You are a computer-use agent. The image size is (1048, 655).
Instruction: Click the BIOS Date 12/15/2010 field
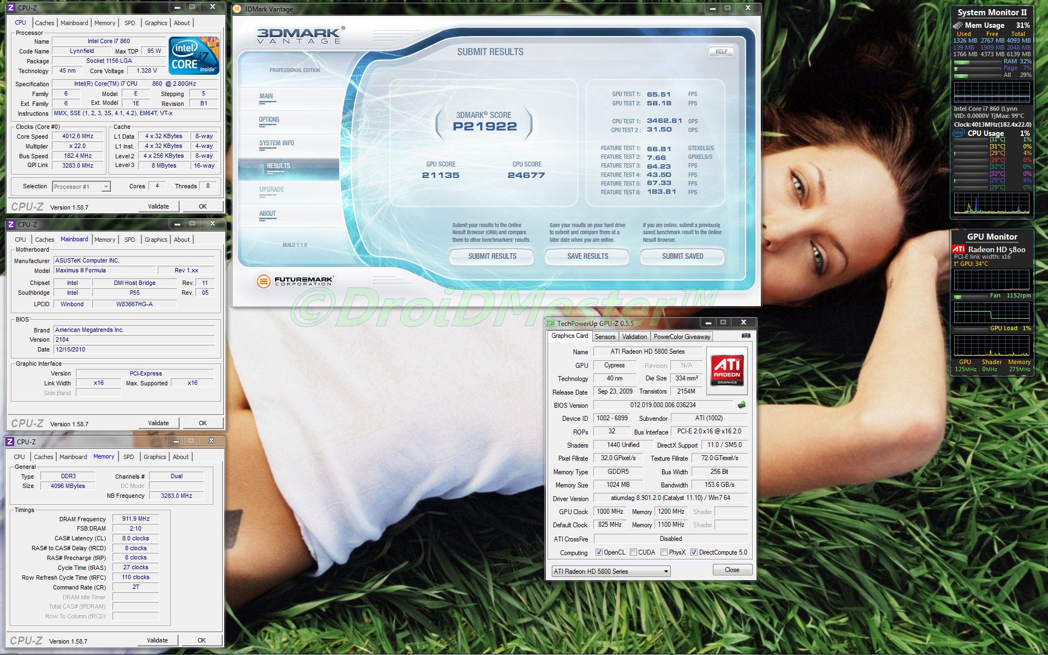coord(134,349)
